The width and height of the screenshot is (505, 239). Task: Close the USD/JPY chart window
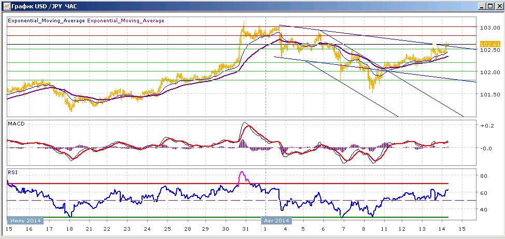(x=498, y=6)
